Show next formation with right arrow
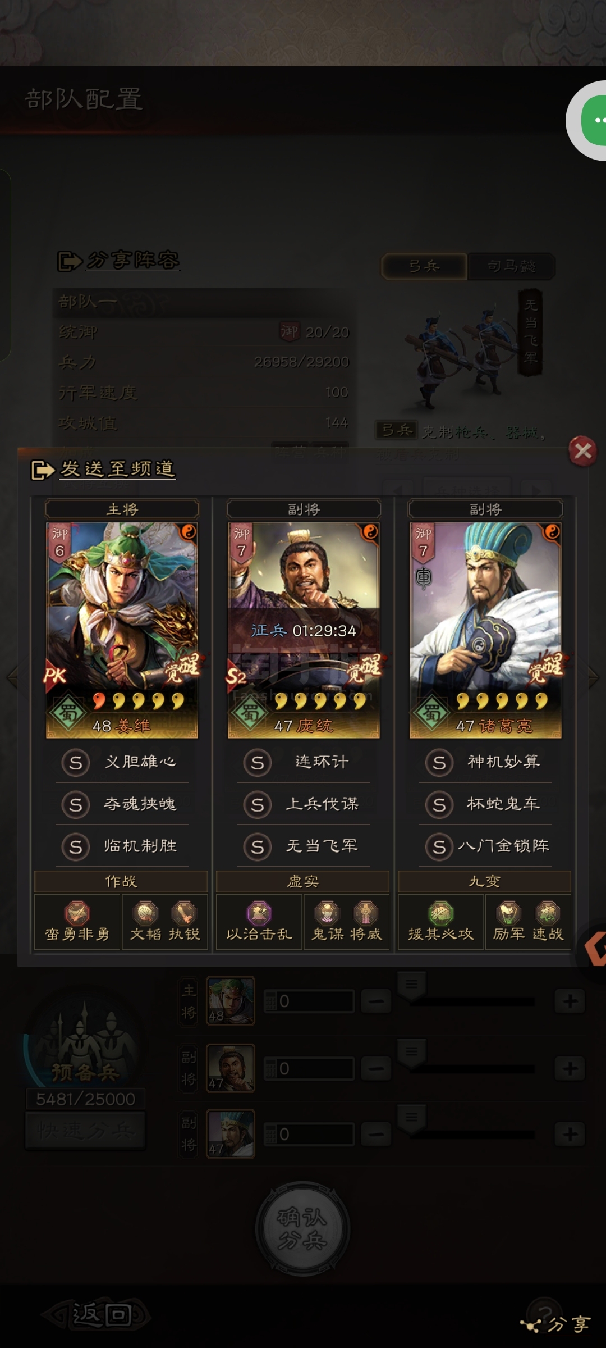606x1348 pixels. (x=593, y=677)
